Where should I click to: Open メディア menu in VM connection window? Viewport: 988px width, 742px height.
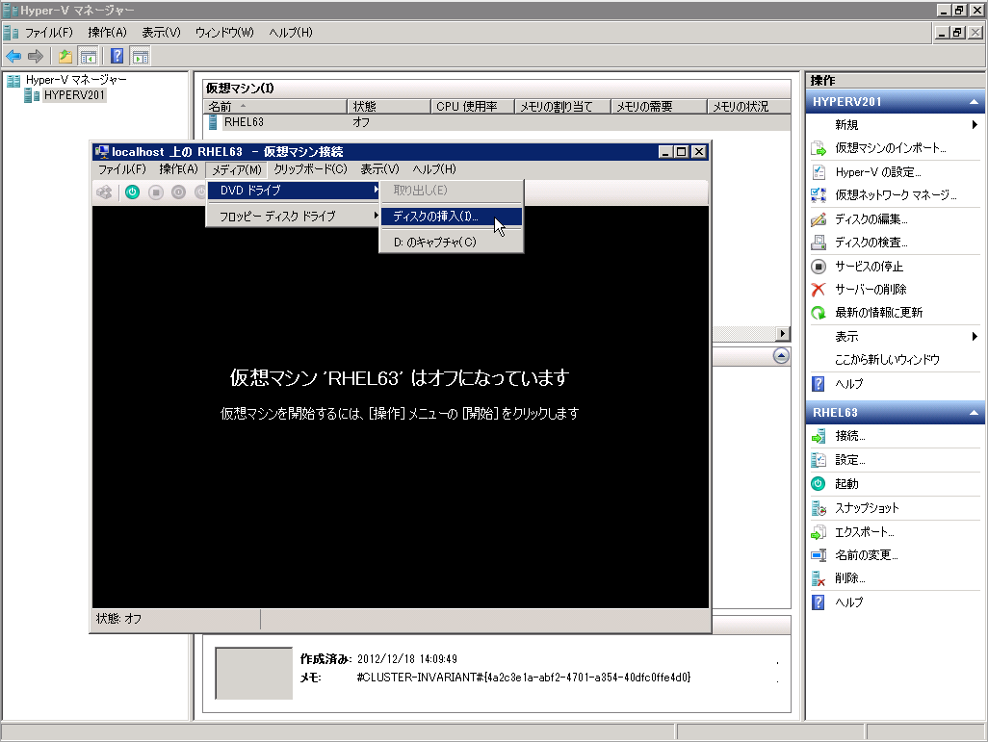pyautogui.click(x=237, y=169)
